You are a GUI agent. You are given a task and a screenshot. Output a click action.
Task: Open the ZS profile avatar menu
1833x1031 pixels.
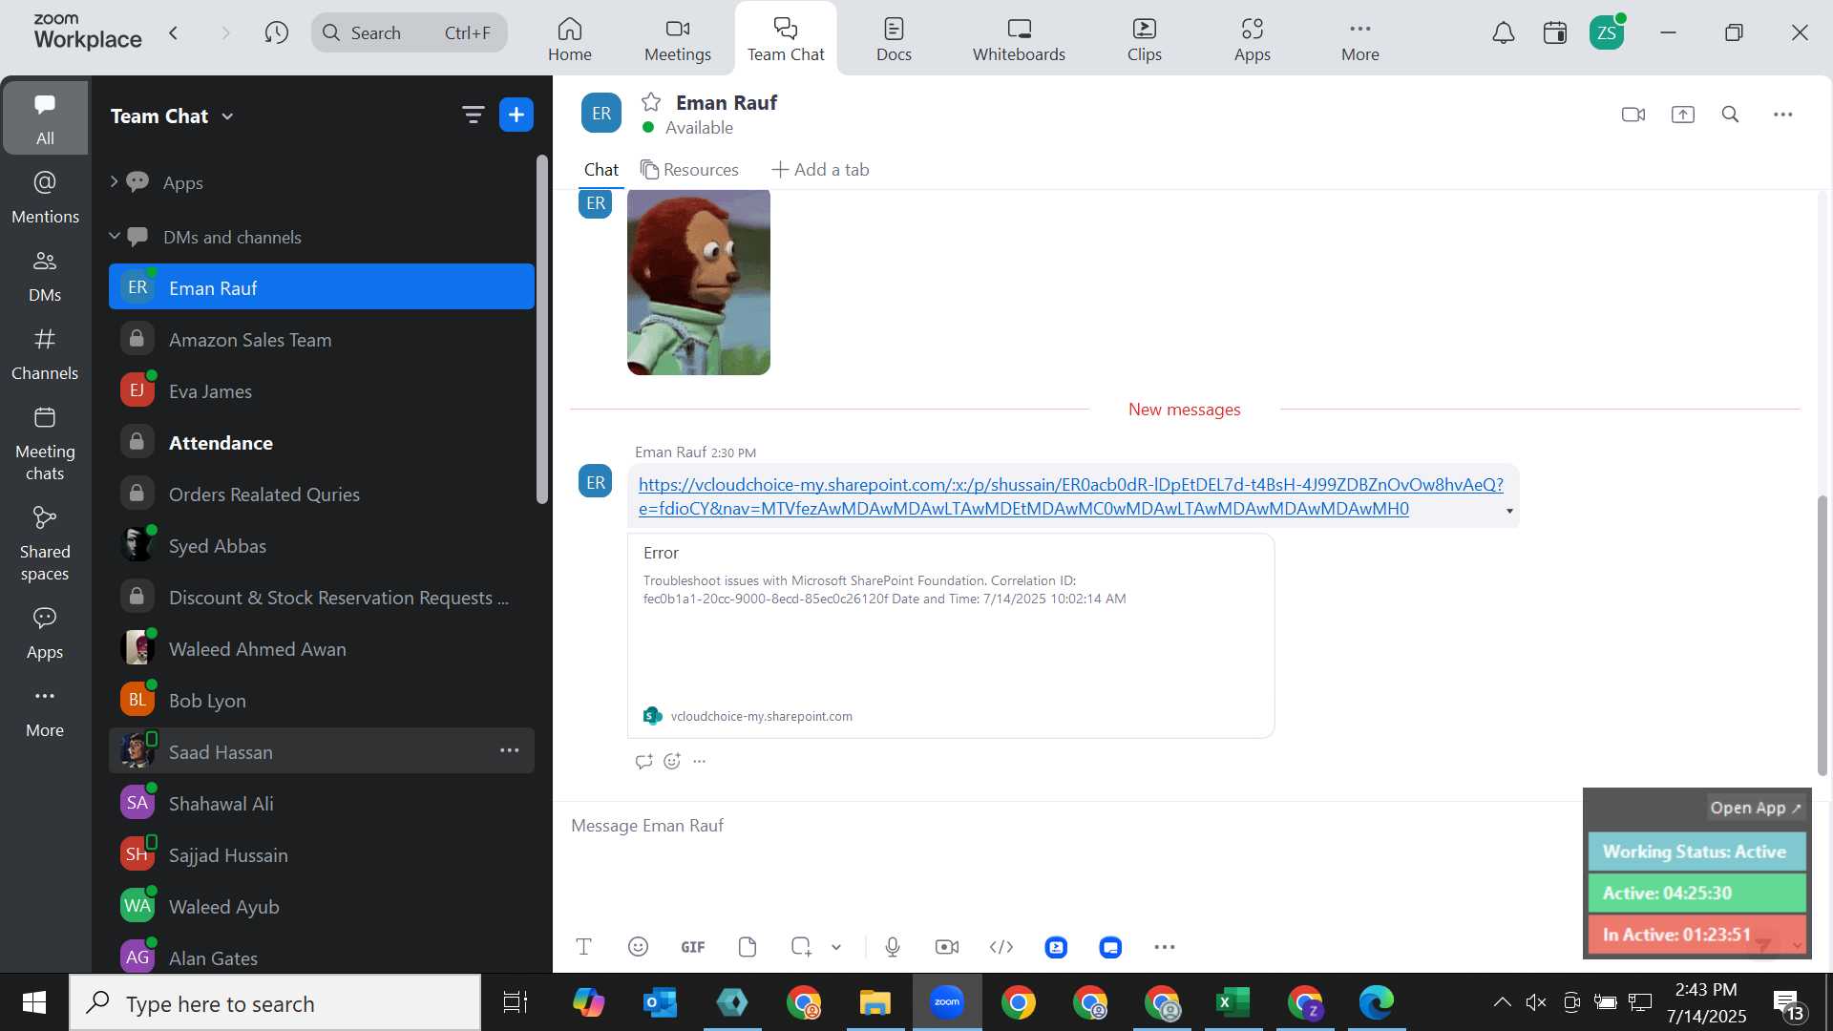click(x=1607, y=33)
